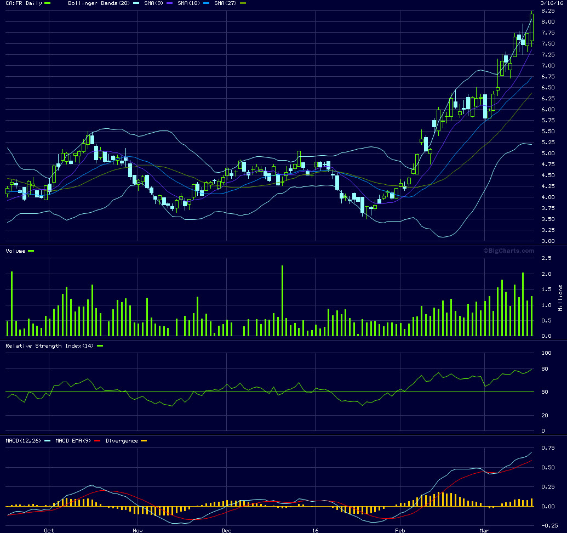Click the Nov label on time axis
Viewport: 567px width, 533px height.
point(138,530)
